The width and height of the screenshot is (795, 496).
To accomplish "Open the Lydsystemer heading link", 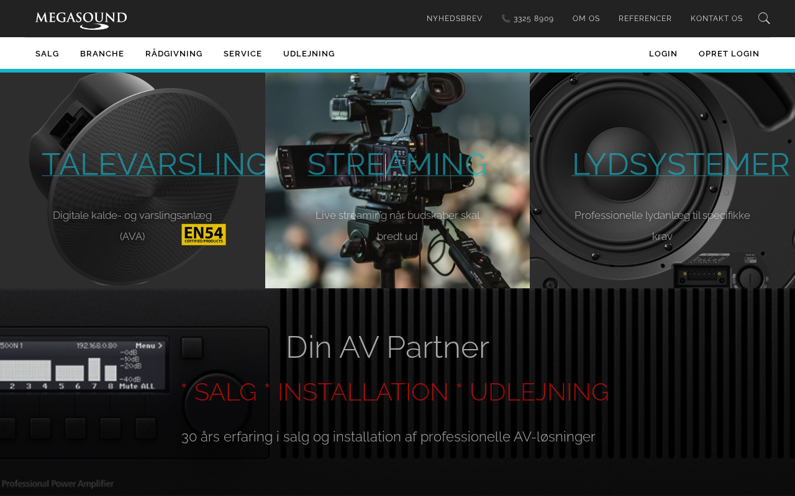I will point(681,164).
